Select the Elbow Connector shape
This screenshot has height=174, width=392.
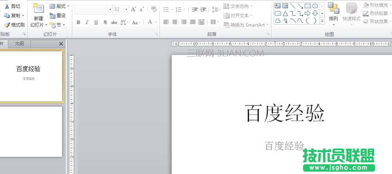(292, 13)
